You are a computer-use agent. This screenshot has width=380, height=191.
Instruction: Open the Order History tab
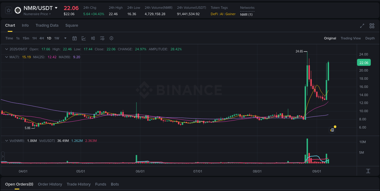[50, 184]
